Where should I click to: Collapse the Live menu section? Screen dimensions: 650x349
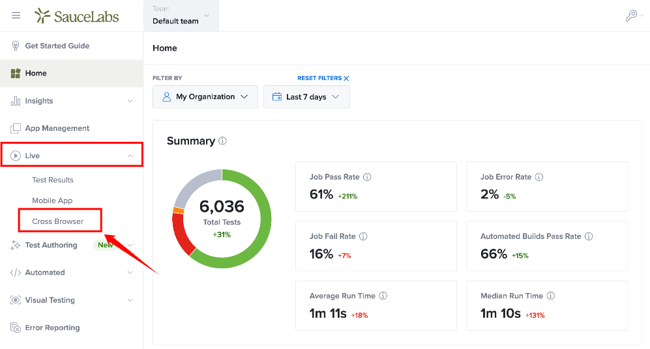point(72,156)
